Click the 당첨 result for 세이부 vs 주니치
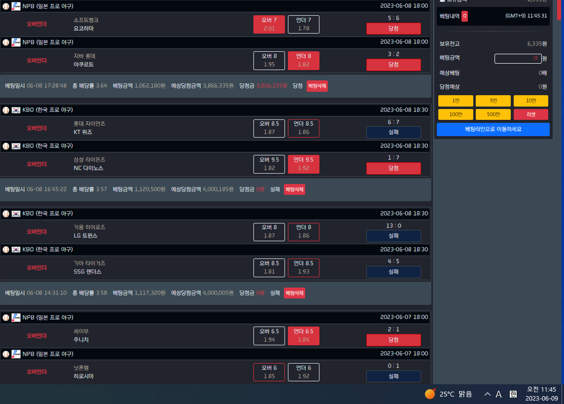The width and height of the screenshot is (564, 404). 393,340
